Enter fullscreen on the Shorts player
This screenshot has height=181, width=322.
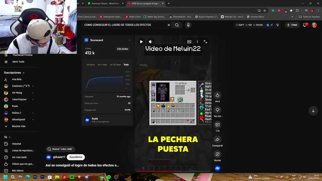205,42
